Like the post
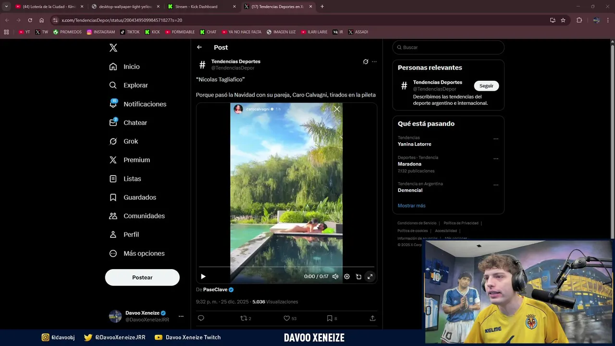Screen dimensions: 615x346 pos(290,318)
